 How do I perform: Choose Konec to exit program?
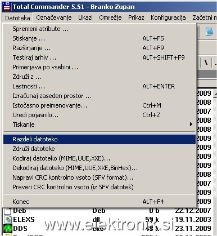click(100, 202)
